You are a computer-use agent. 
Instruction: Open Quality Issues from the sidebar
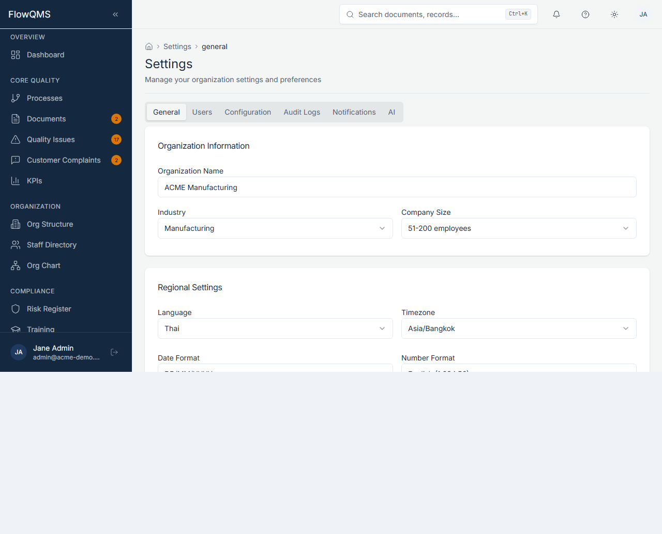coord(50,139)
